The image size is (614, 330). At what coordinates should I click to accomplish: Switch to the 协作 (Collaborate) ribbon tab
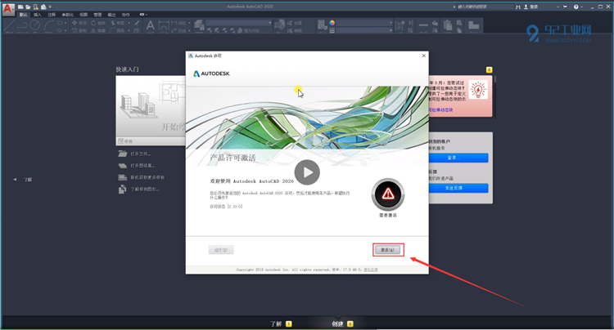tap(126, 15)
